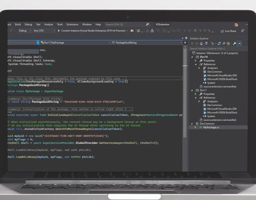Toggle the Pending Changes Filter icon
Viewport: 256px width, 200px height.
pos(212,43)
